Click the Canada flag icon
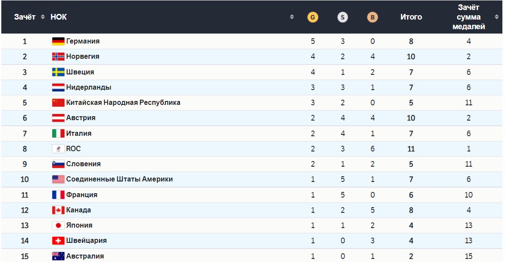This screenshot has height=262, width=505. coord(58,210)
